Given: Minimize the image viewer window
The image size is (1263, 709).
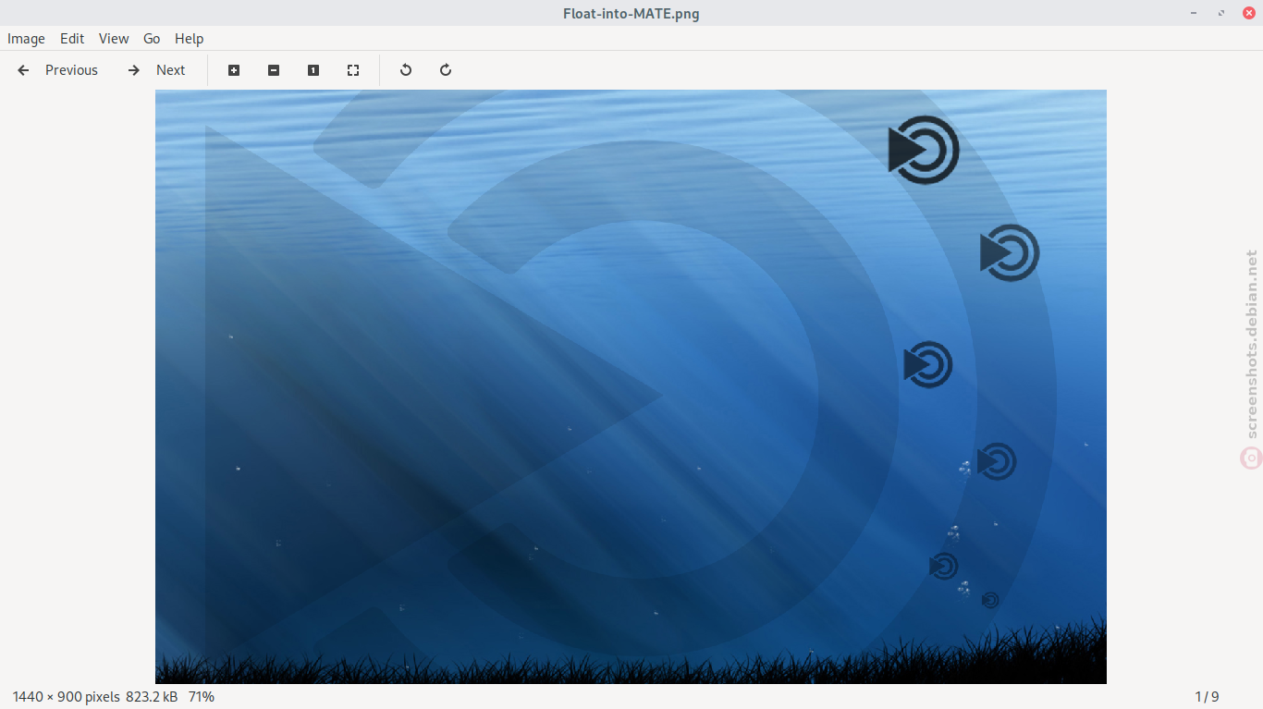Looking at the screenshot, I should pos(1196,13).
